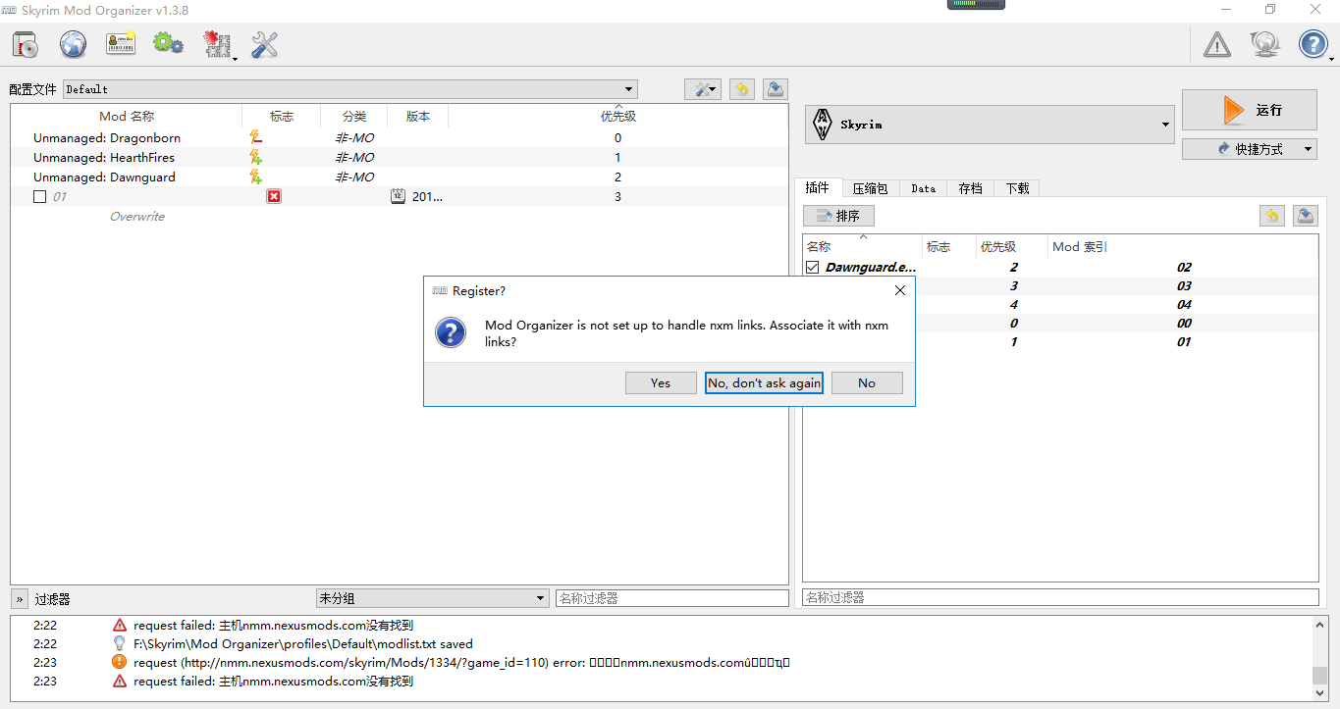The image size is (1340, 709).
Task: Open the Nexus globe browser icon
Action: click(x=74, y=44)
